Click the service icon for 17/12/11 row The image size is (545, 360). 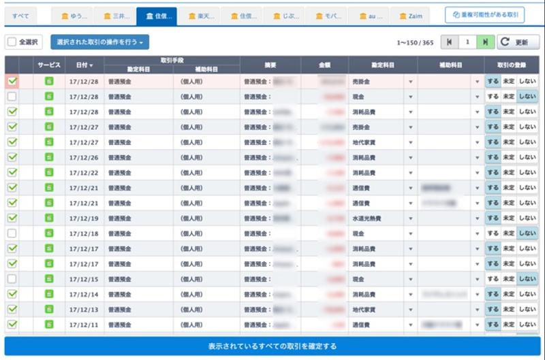tap(49, 325)
